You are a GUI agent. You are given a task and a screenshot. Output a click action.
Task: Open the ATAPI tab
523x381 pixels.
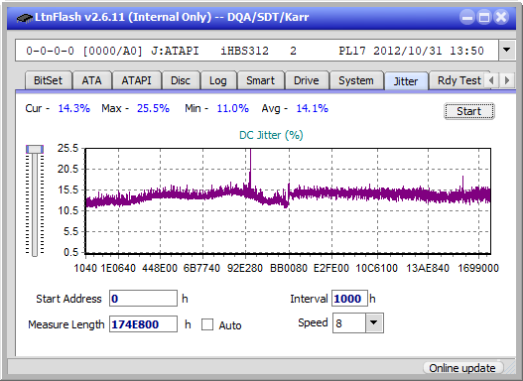coord(136,80)
